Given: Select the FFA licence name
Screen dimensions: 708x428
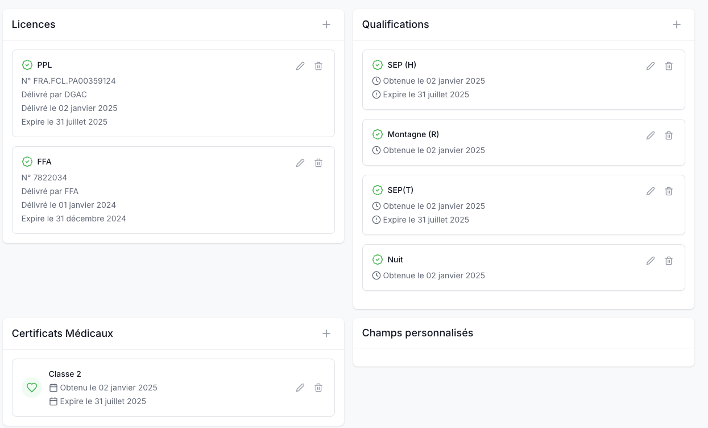Looking at the screenshot, I should click(x=44, y=162).
